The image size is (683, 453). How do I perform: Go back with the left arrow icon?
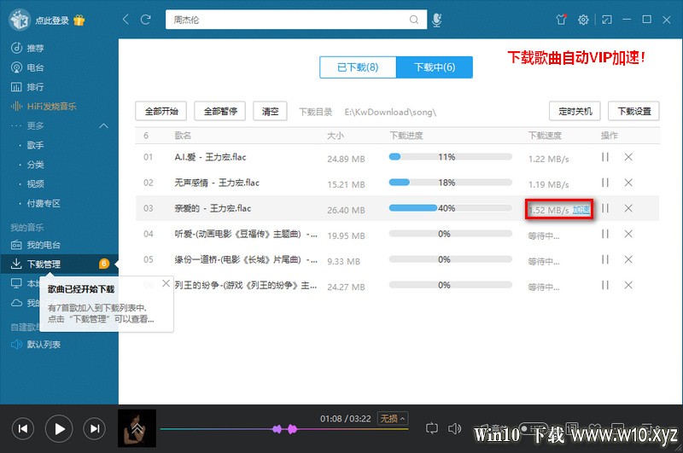pos(126,20)
